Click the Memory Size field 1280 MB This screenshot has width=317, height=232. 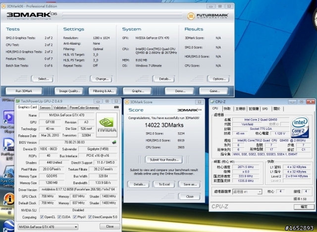pos(52,182)
